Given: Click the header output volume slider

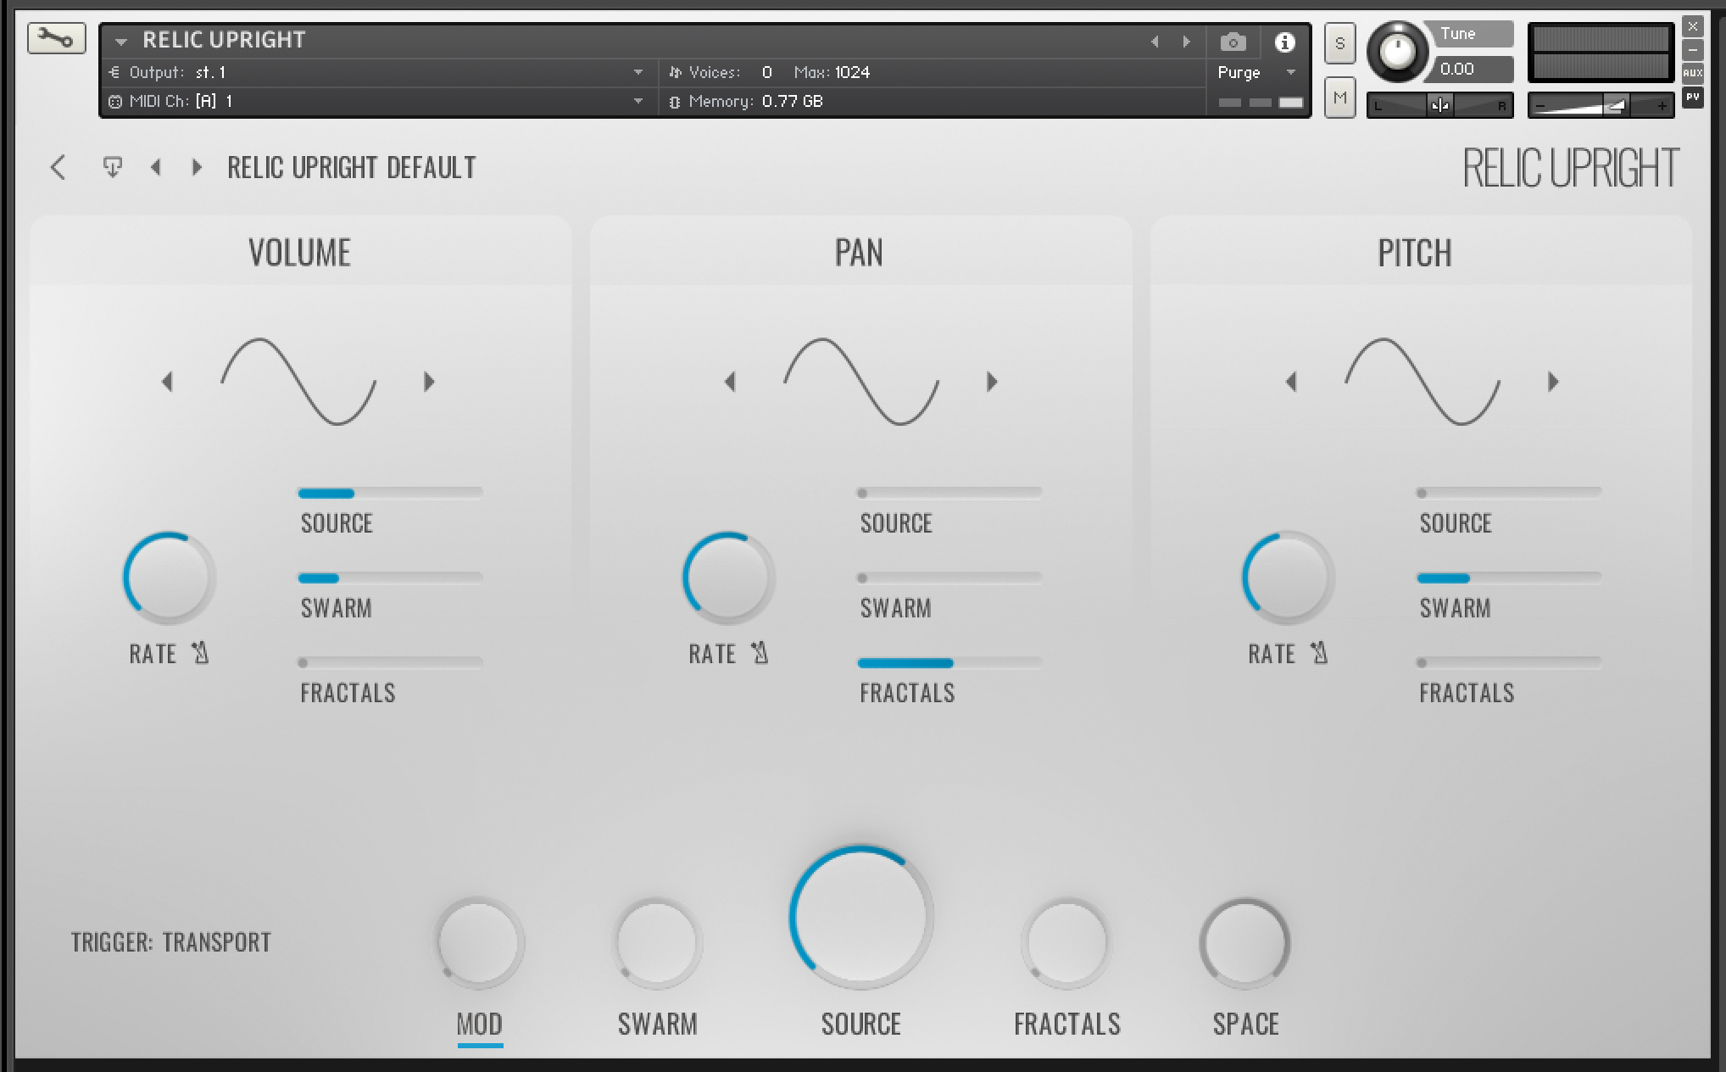Looking at the screenshot, I should (x=1601, y=105).
